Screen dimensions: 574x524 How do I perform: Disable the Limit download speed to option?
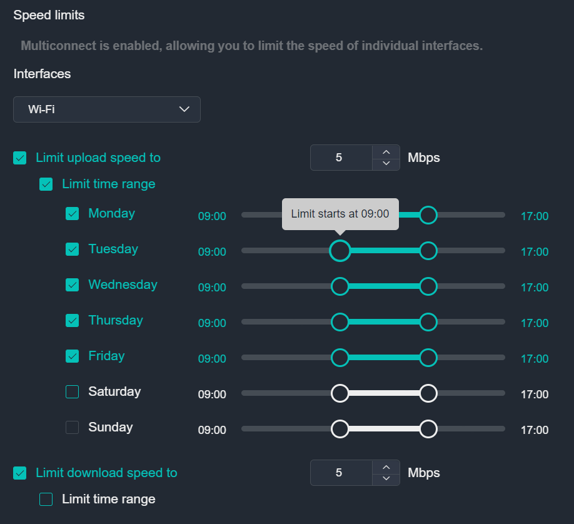pyautogui.click(x=19, y=473)
